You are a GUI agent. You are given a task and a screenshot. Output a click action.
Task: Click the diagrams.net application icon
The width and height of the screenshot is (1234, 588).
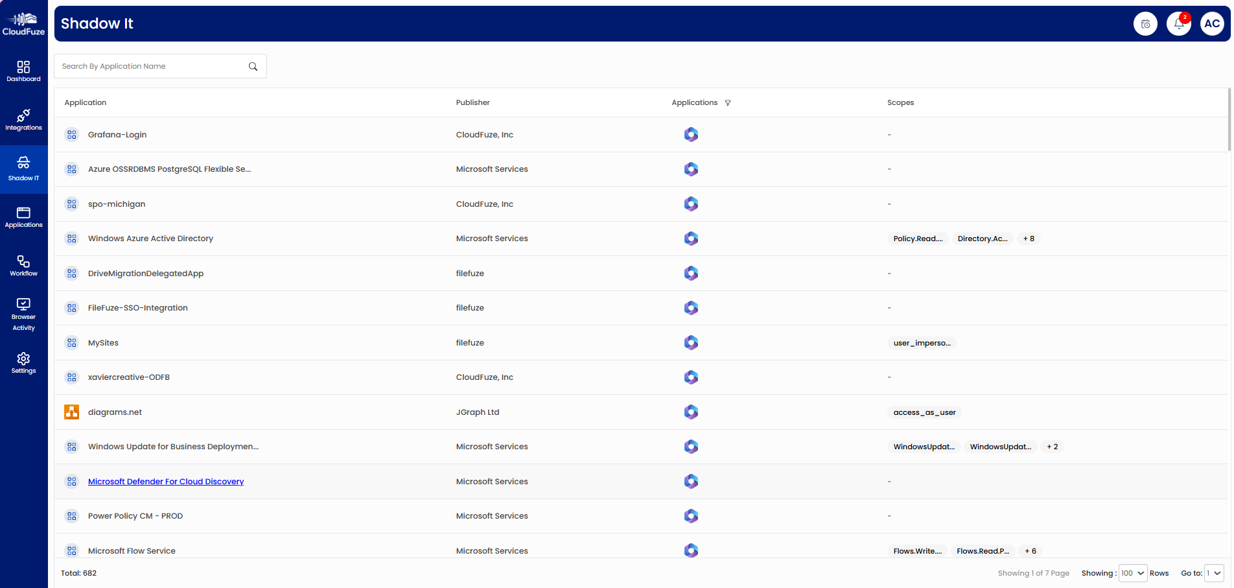pos(71,412)
